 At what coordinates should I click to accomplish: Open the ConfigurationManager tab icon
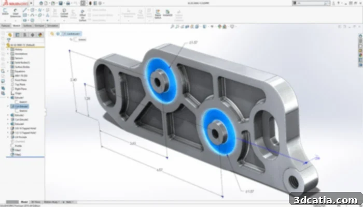[25, 35]
